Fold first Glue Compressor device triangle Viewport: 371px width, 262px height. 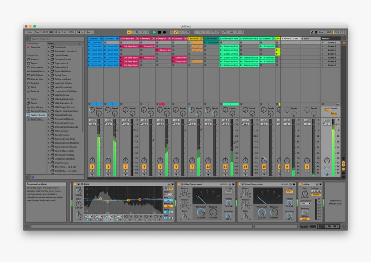click(x=182, y=184)
